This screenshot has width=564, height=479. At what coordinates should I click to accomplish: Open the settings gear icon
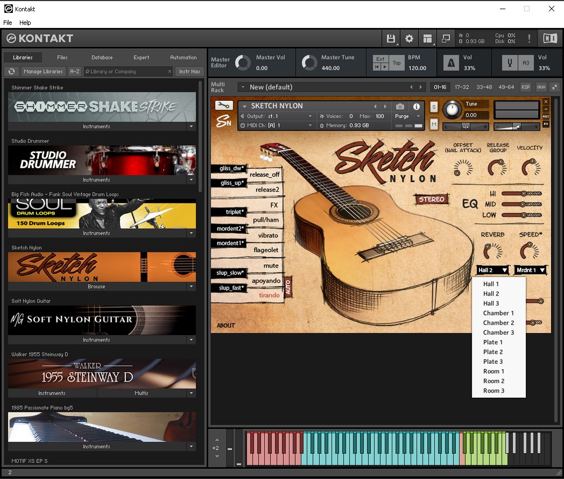point(409,38)
